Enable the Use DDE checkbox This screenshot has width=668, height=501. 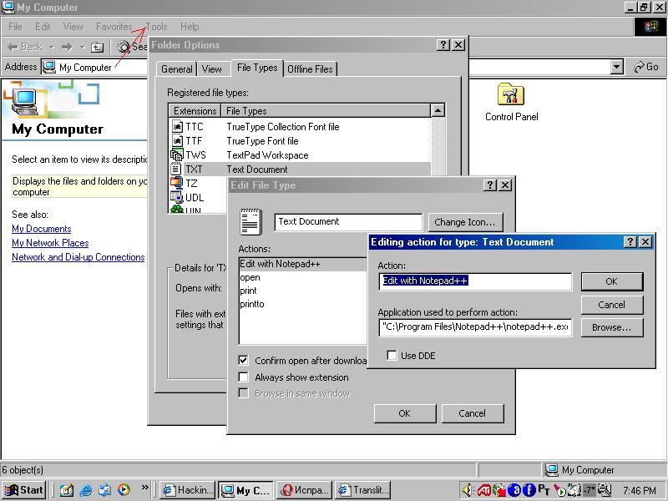tap(392, 356)
